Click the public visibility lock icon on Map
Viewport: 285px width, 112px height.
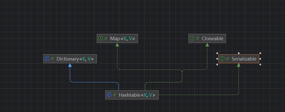tap(106, 38)
